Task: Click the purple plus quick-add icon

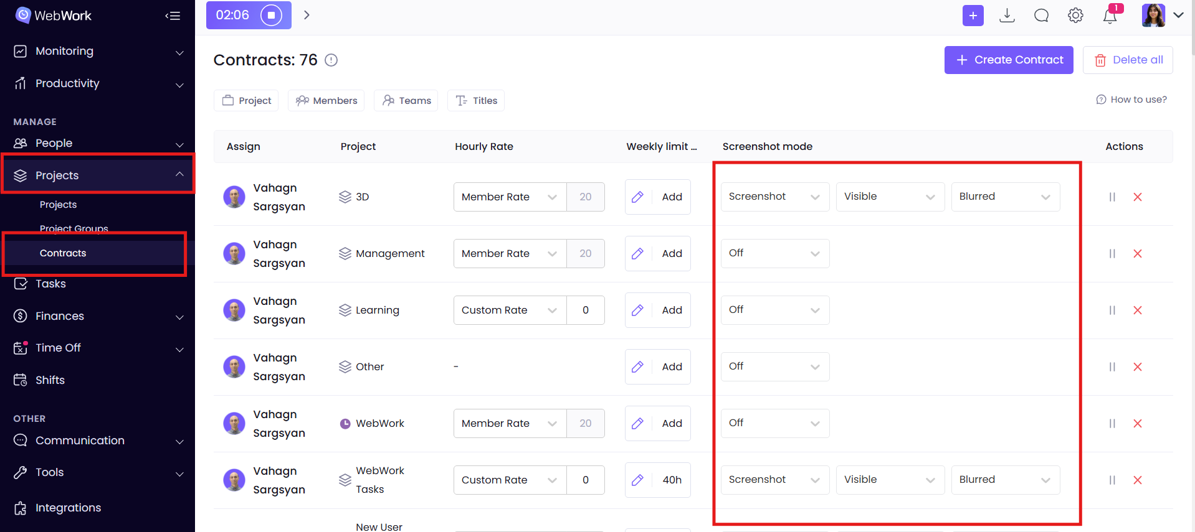Action: coord(973,16)
